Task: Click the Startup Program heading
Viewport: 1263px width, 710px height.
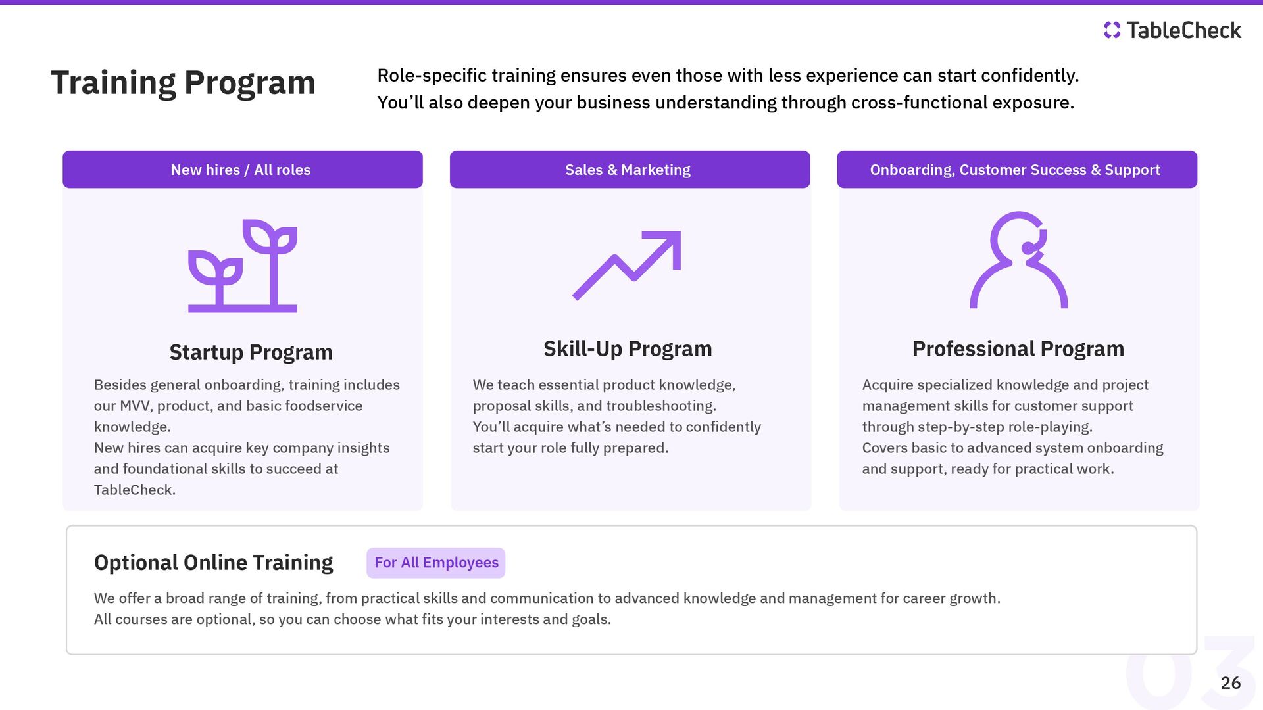Action: point(251,352)
